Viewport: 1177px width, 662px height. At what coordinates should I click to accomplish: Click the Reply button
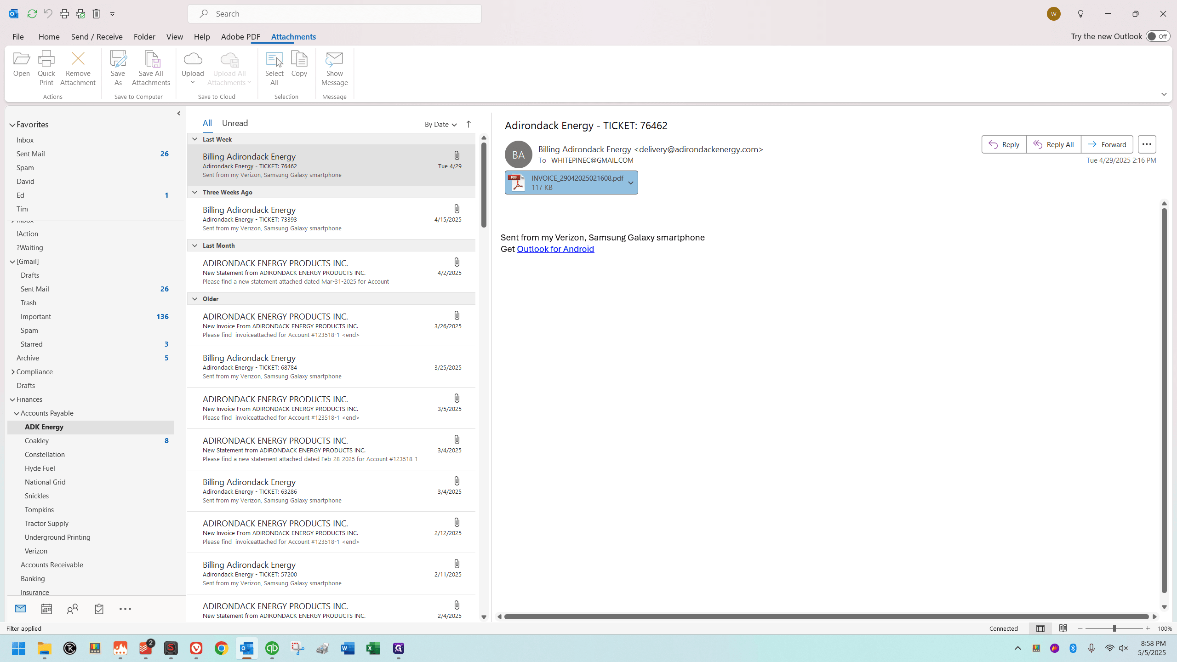click(1004, 144)
